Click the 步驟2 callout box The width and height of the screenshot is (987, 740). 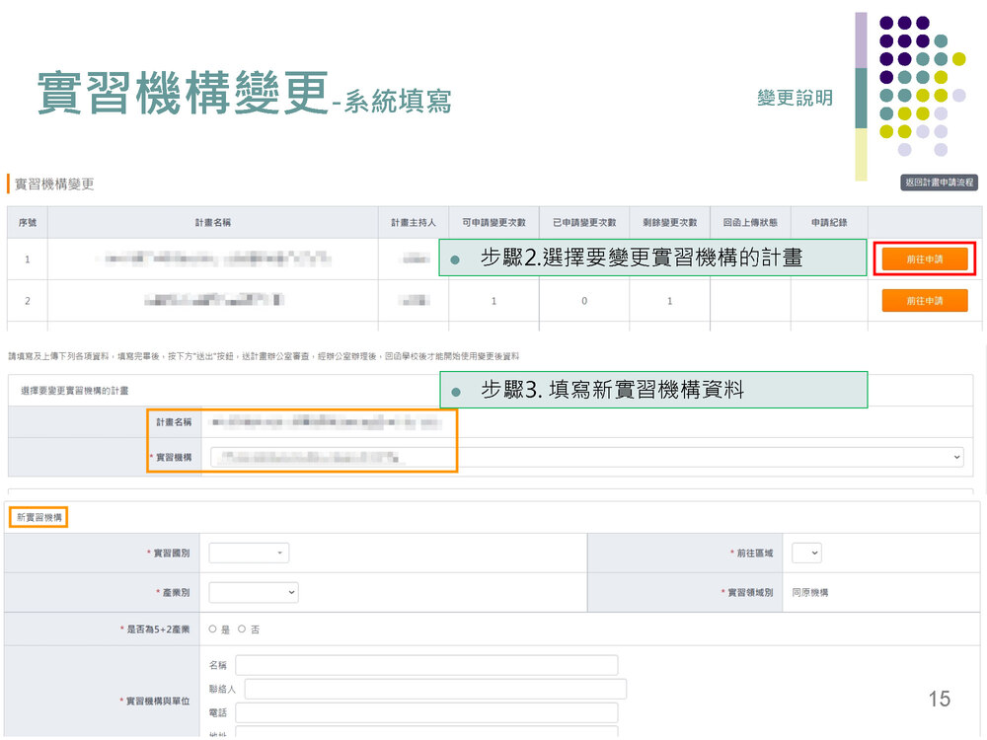click(652, 259)
